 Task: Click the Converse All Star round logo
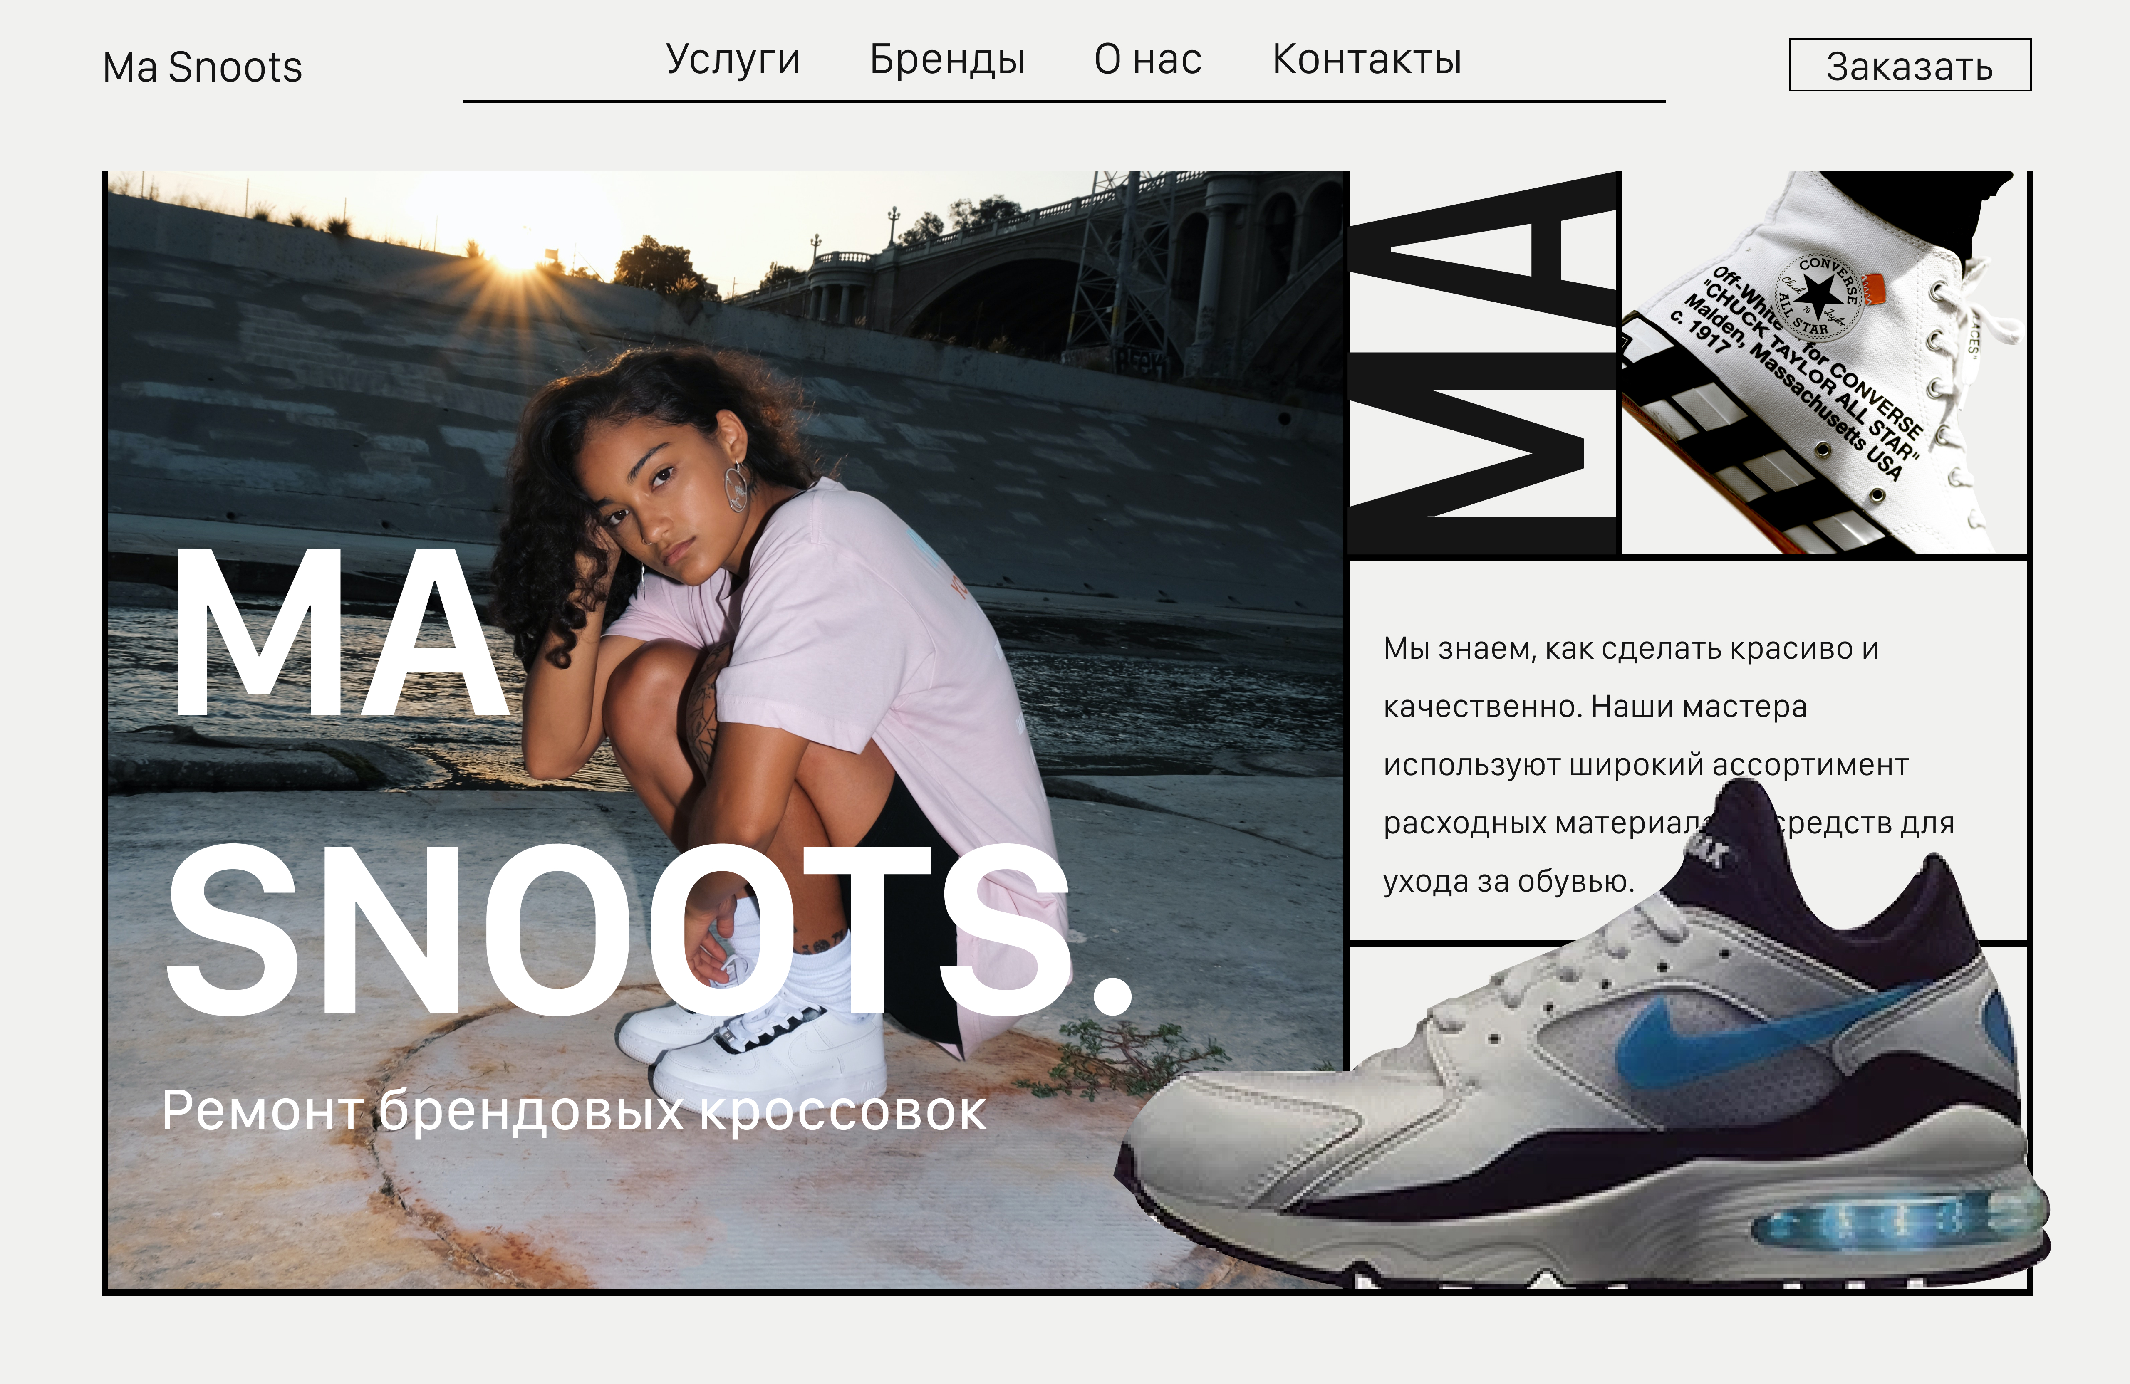[x=1820, y=297]
